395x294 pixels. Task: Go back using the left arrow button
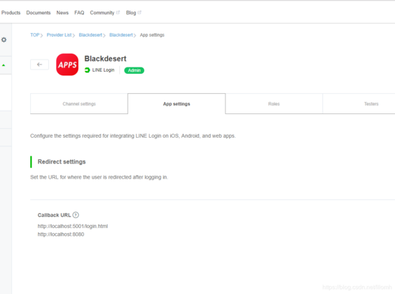(39, 65)
